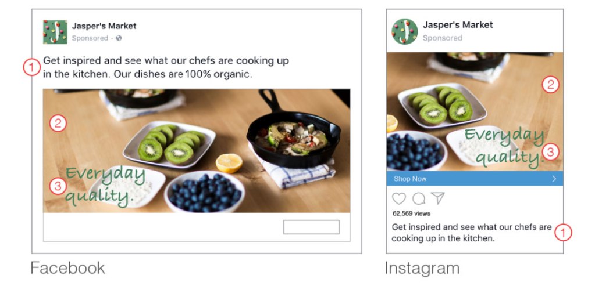Screen dimensions: 595x286
Task: Click Sponsored label on Instagram ad
Action: tap(443, 38)
